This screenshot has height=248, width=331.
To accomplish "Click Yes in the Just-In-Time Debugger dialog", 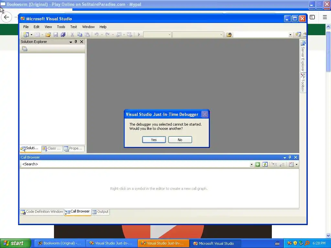I will click(x=154, y=139).
